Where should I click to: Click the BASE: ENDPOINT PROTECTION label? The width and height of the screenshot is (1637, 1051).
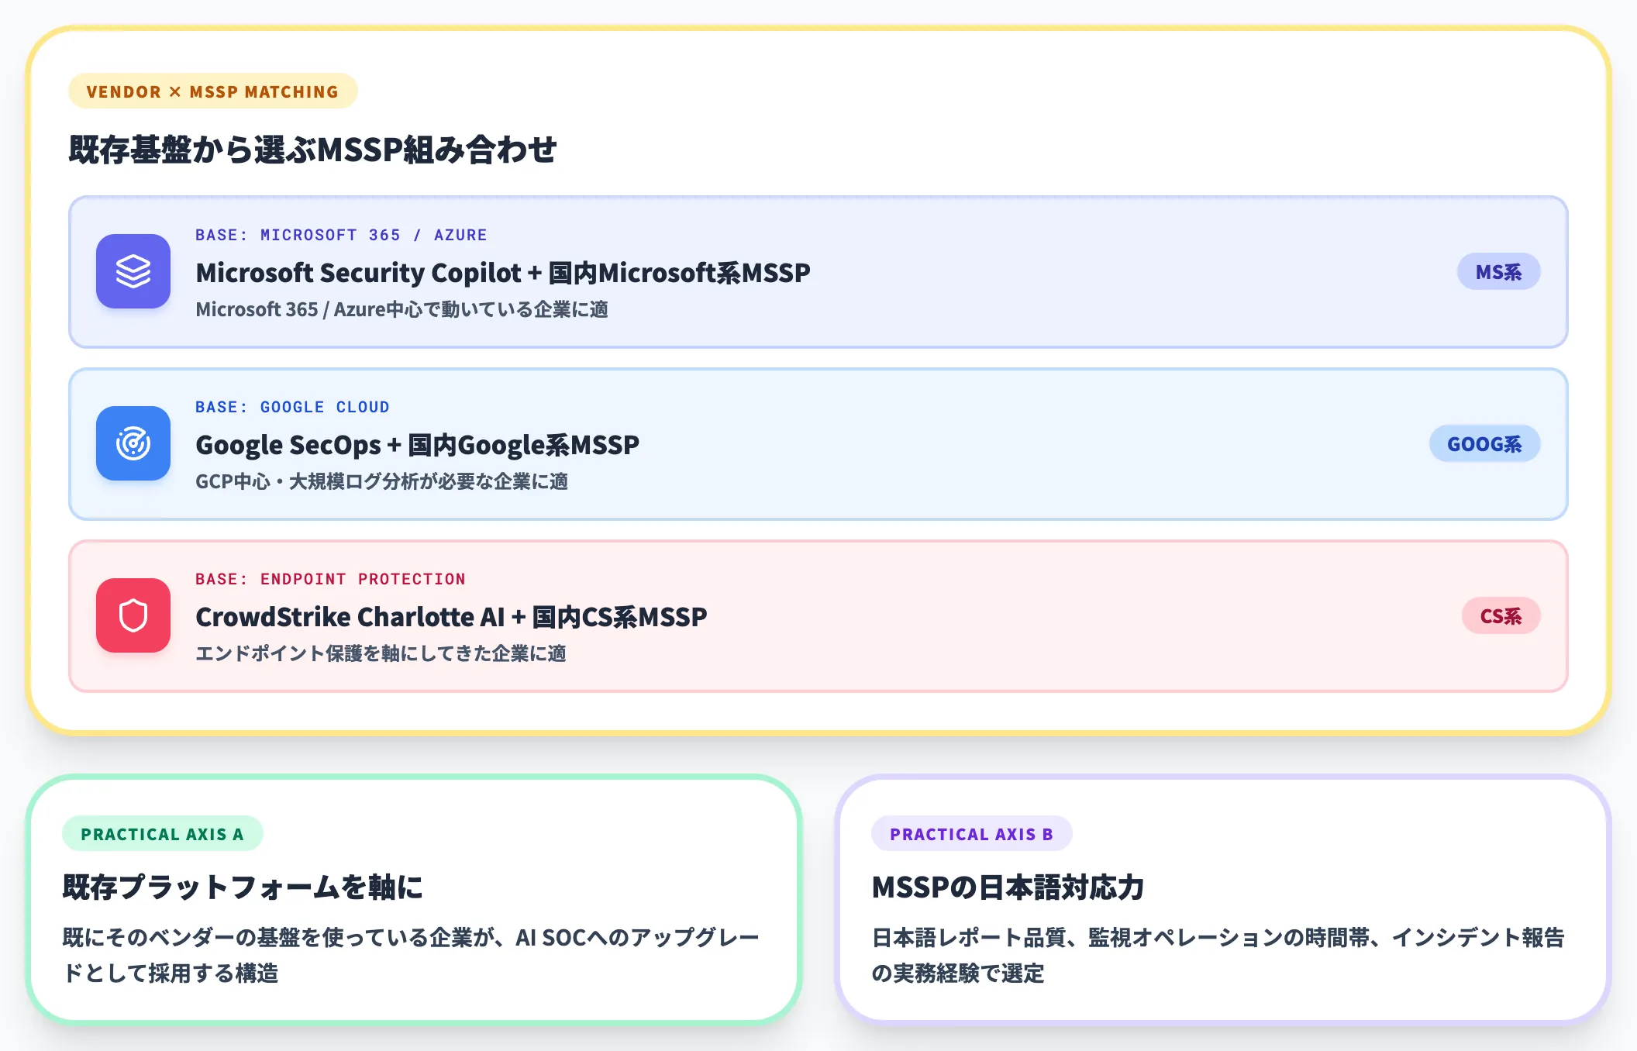pos(331,579)
